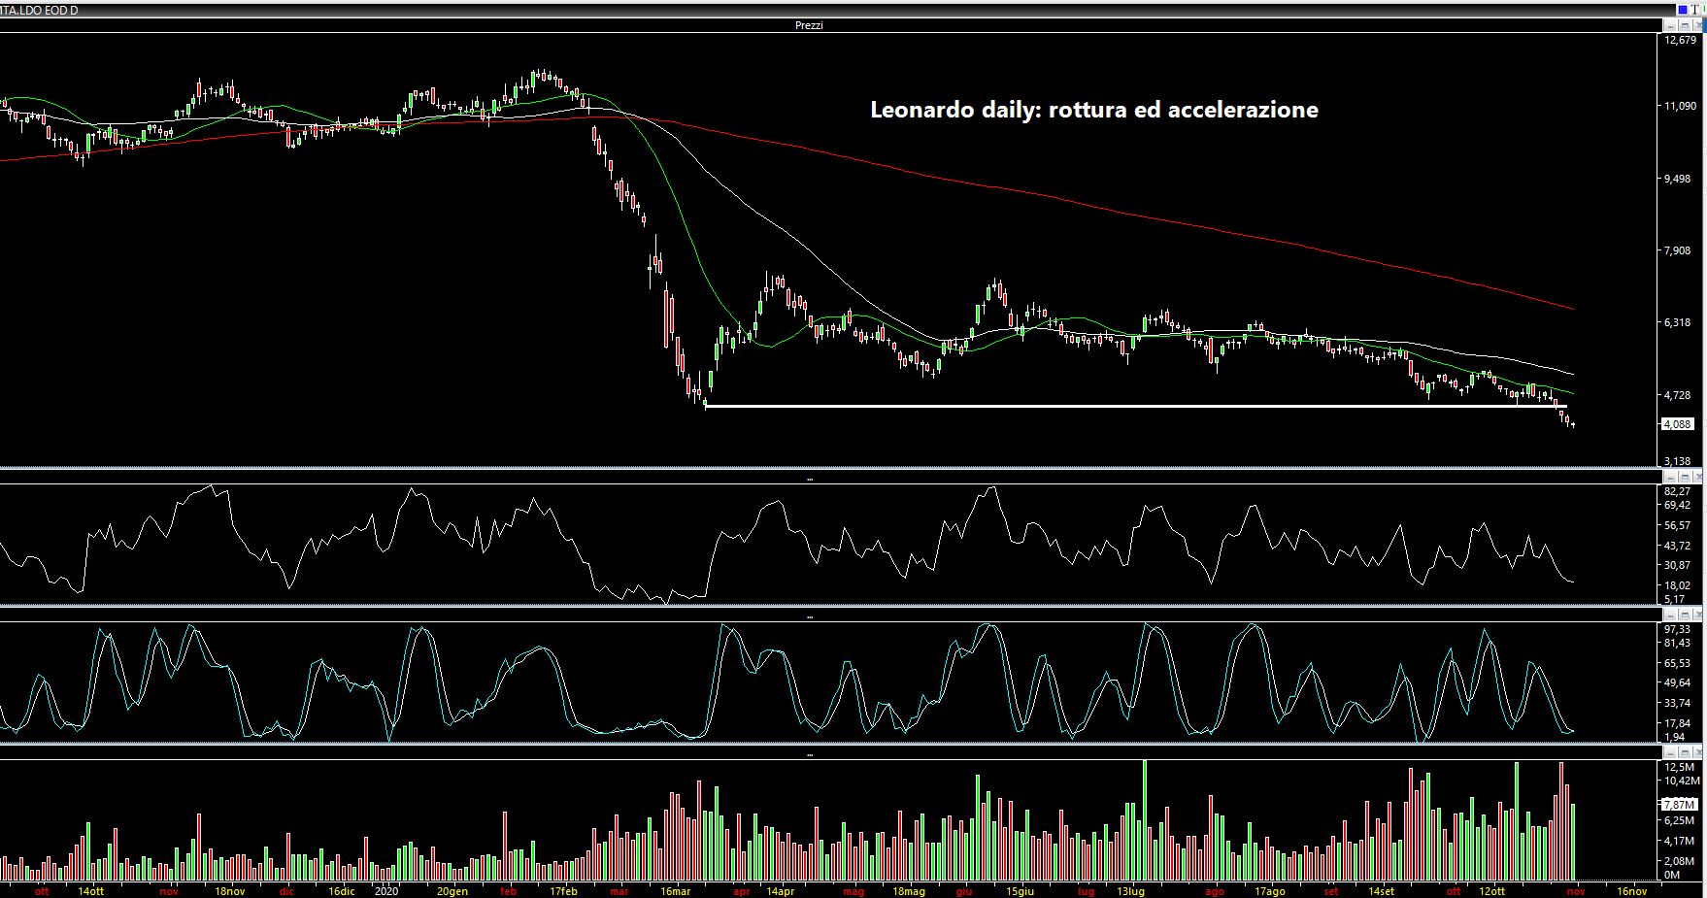Screen dimensions: 1707x898
Task: Close the stochastic indicator panel
Action: pos(1698,615)
